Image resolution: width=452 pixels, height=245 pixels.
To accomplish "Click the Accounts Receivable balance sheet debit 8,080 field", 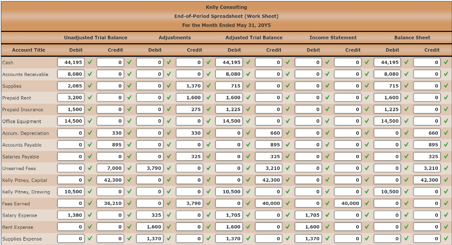I will [x=387, y=74].
